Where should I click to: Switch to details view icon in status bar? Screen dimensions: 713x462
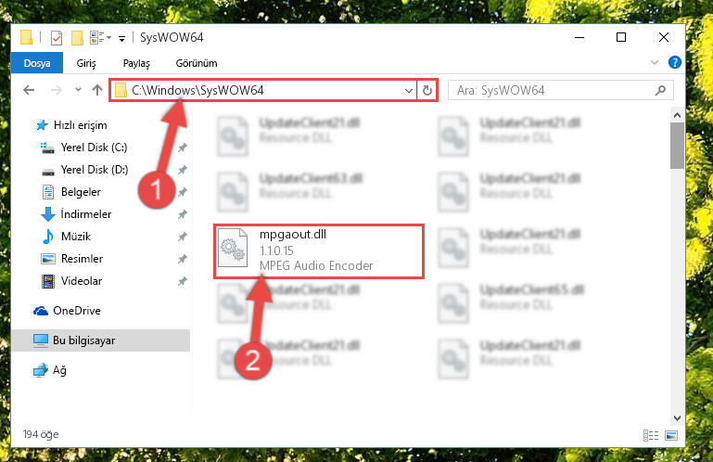pyautogui.click(x=651, y=435)
